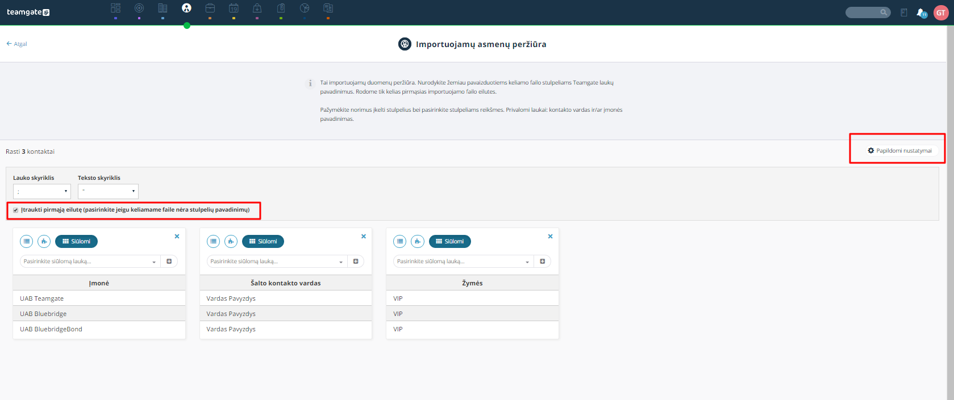The height and width of the screenshot is (400, 954).
Task: Remove the Žymės column card
Action: (x=550, y=237)
